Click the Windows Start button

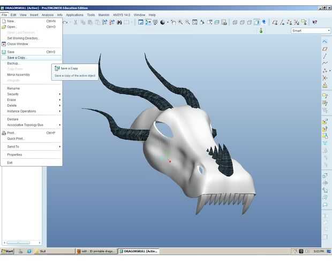7,251
